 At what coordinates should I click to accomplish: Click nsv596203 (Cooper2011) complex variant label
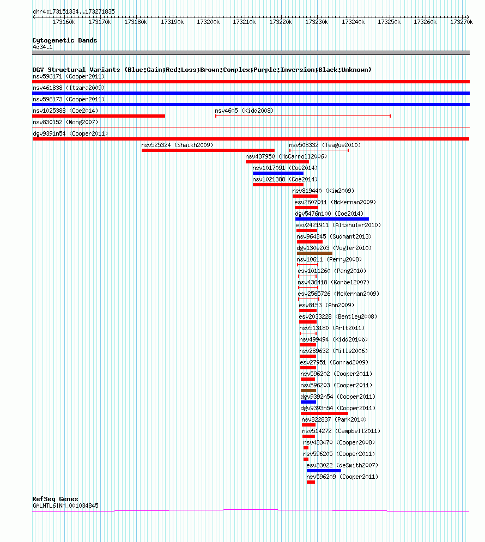[x=336, y=385]
